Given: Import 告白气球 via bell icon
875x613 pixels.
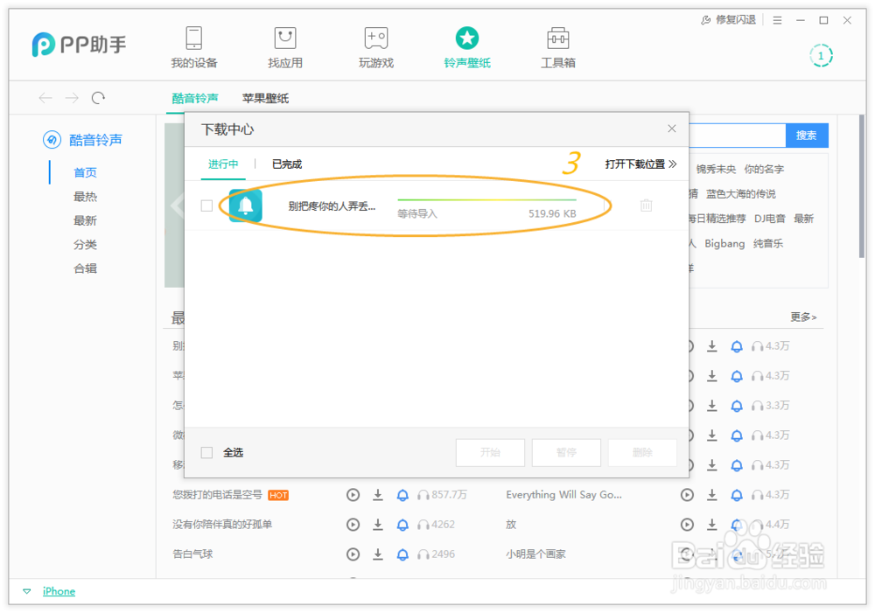Looking at the screenshot, I should coord(402,554).
